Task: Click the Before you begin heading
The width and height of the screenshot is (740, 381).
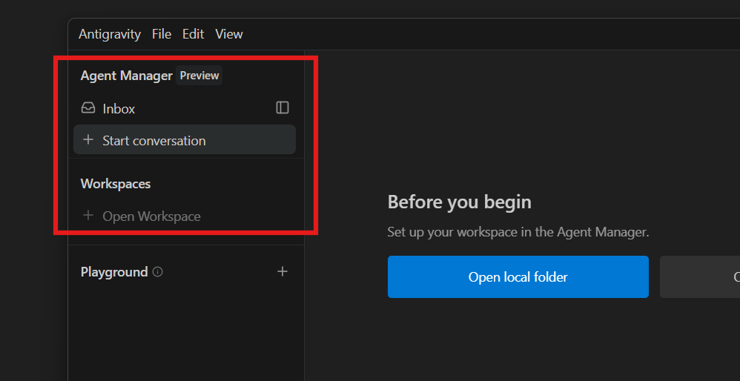Action: [x=459, y=202]
